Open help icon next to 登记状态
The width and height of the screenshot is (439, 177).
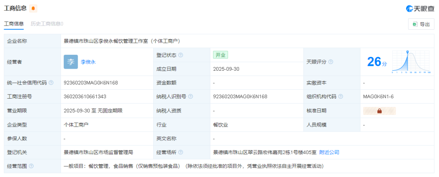click(181, 55)
